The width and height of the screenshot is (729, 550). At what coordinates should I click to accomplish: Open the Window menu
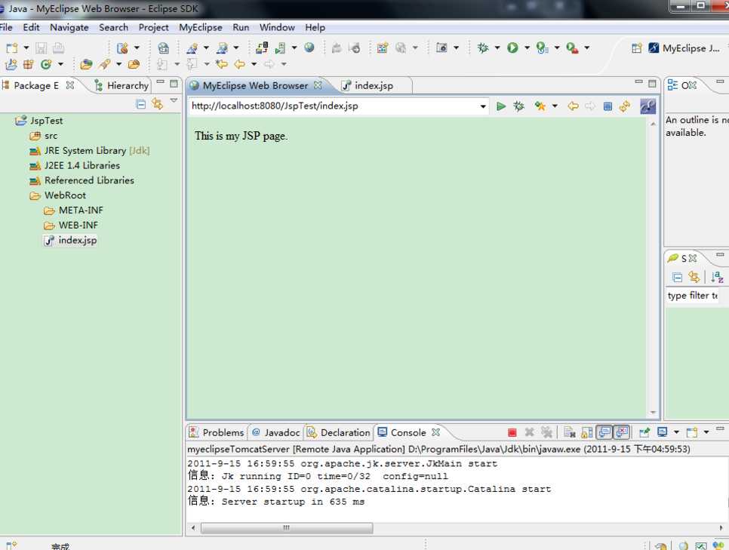tap(277, 27)
